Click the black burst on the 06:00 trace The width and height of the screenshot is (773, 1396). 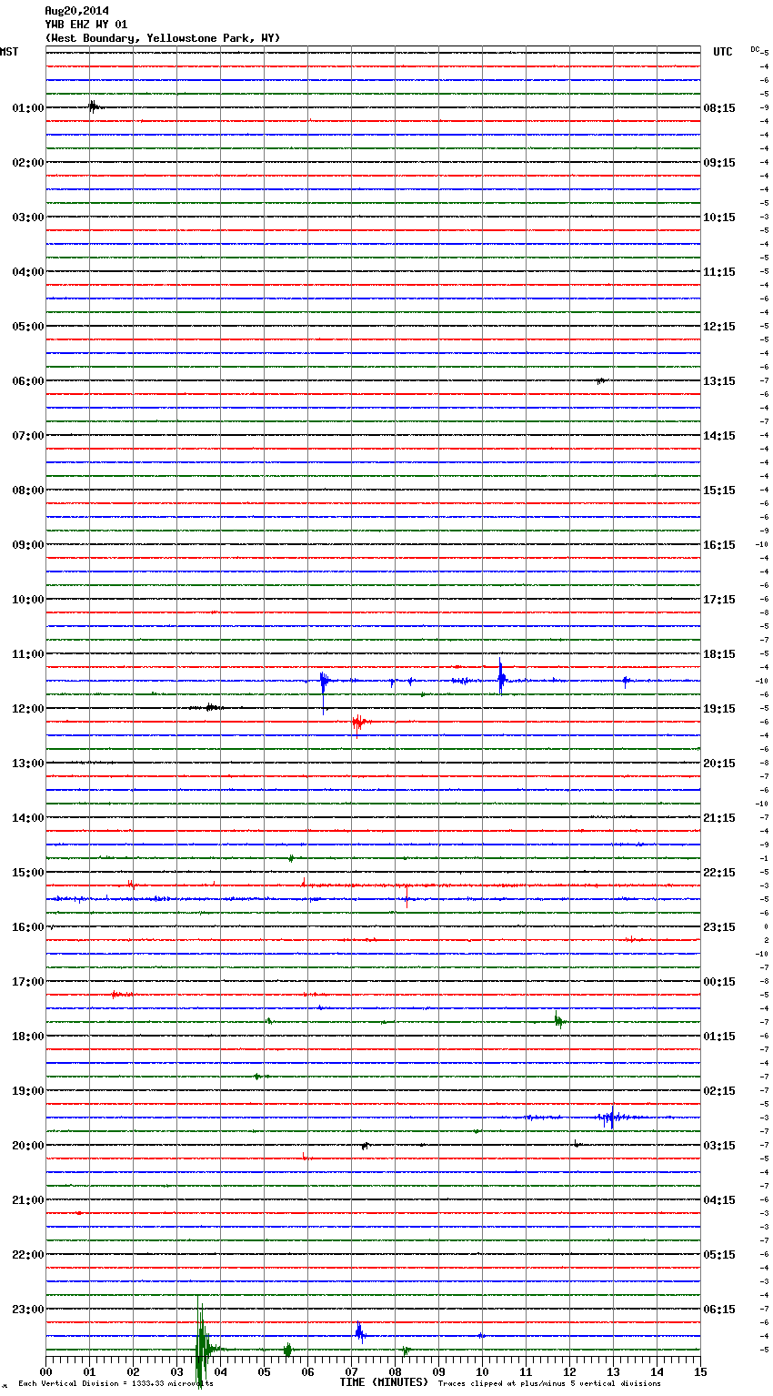click(x=600, y=380)
